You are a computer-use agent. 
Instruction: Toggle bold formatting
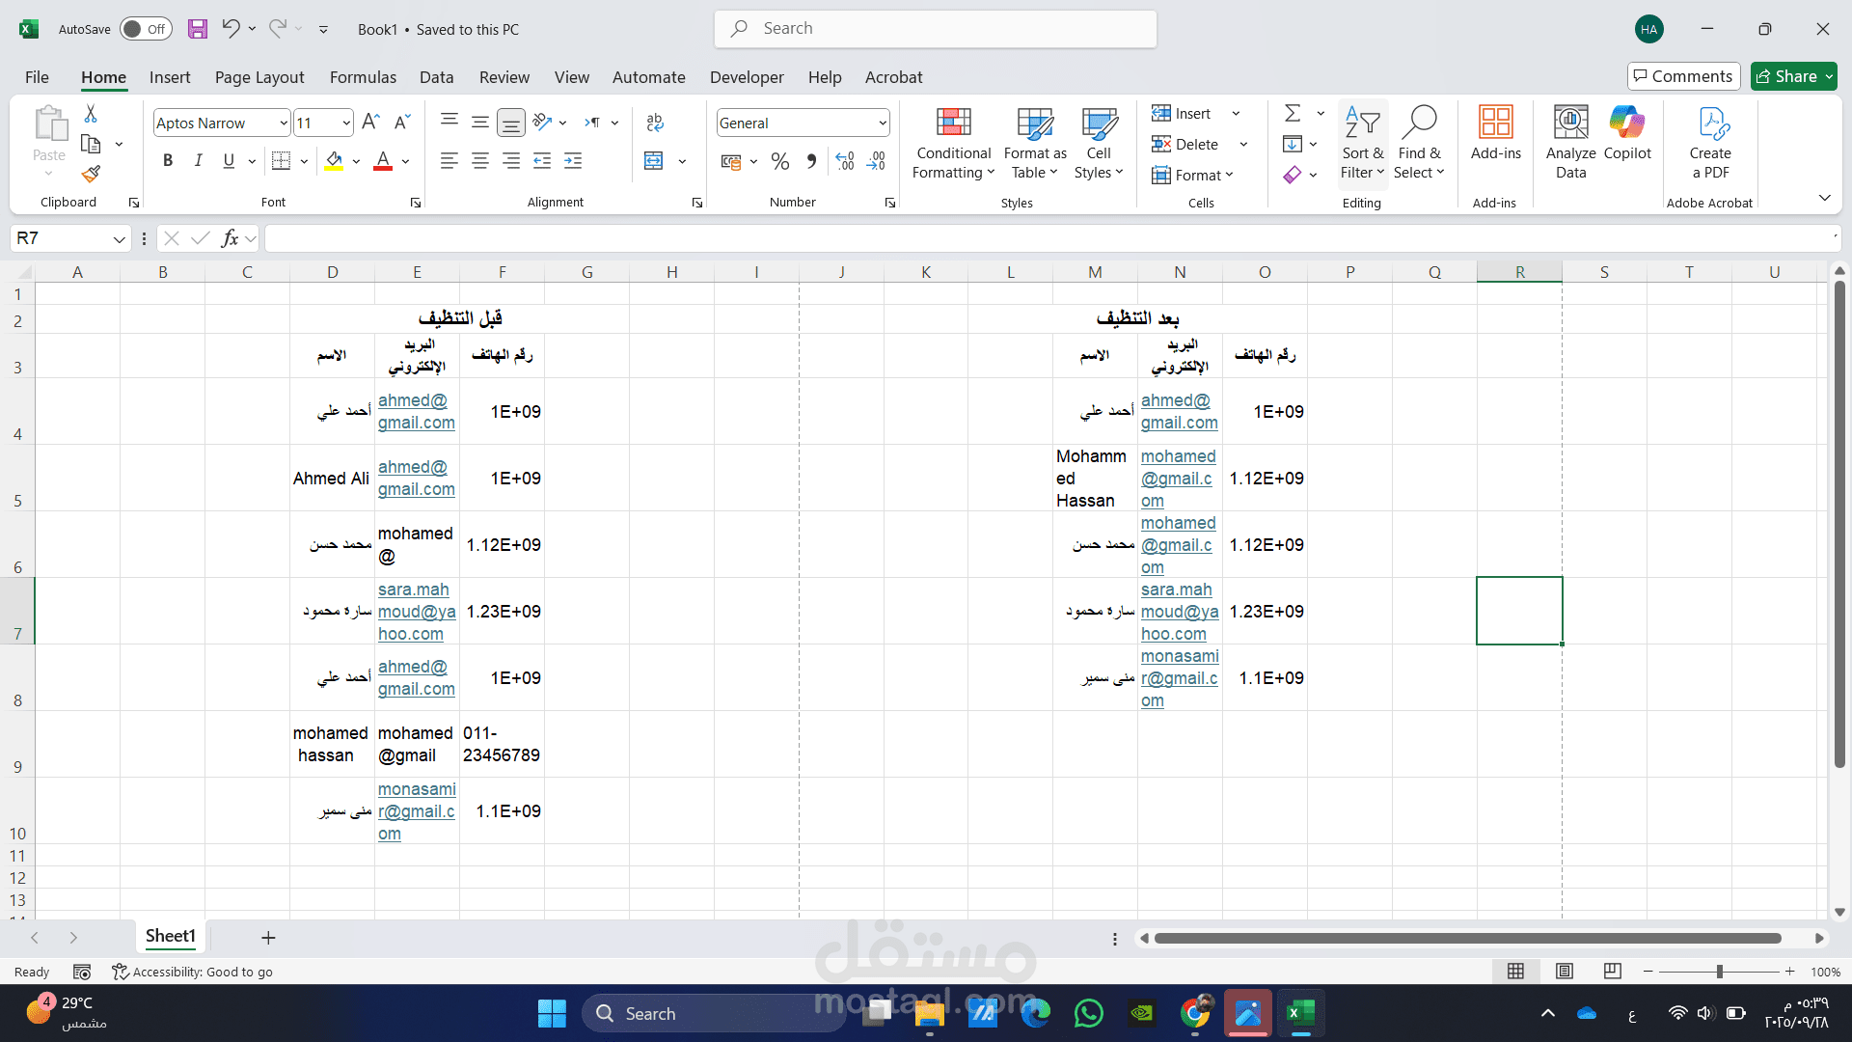[x=167, y=160]
